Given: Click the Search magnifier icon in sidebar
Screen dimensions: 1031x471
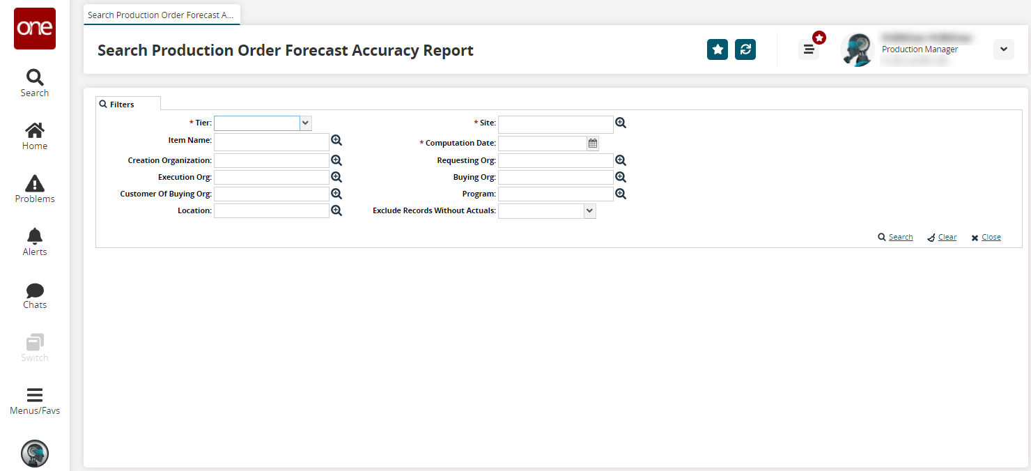Looking at the screenshot, I should (x=34, y=77).
